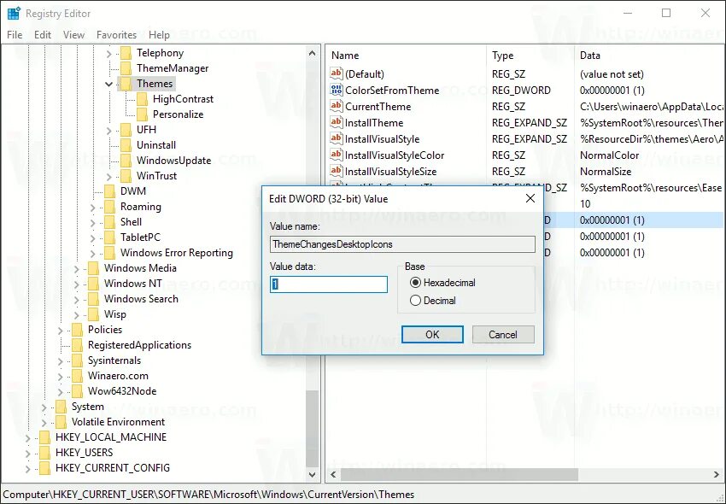
Task: Select the Volatile Environment key
Action: point(118,422)
